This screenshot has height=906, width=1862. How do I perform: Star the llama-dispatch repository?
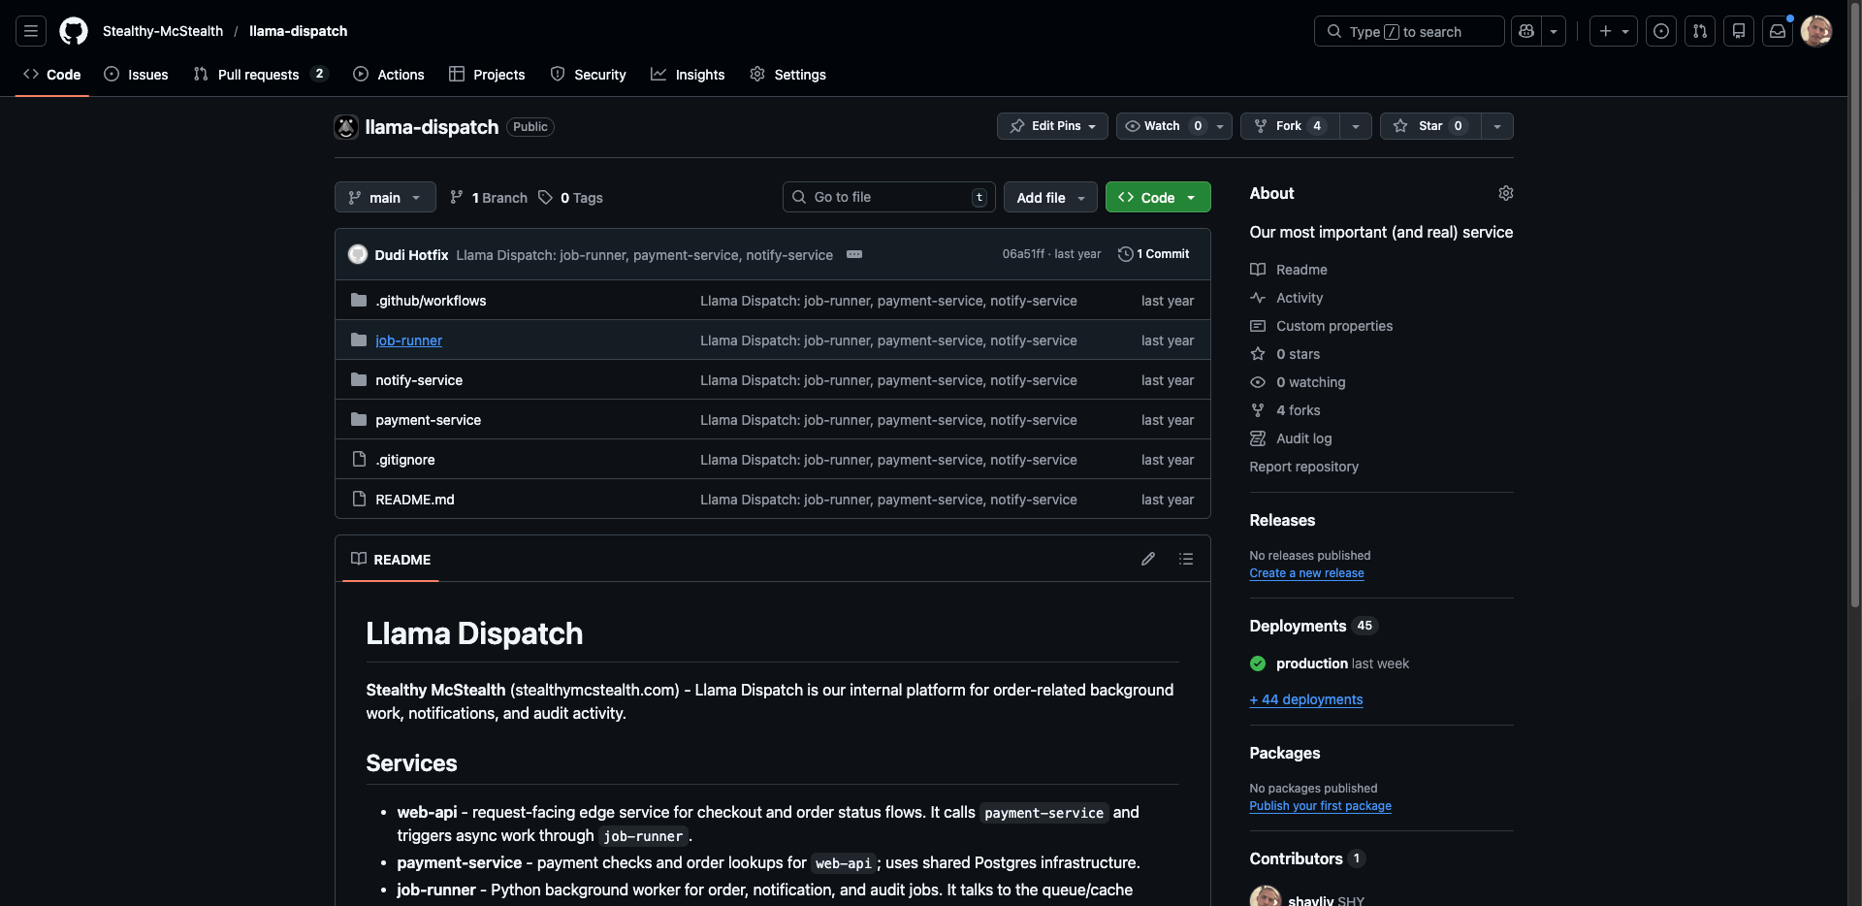pyautogui.click(x=1430, y=126)
